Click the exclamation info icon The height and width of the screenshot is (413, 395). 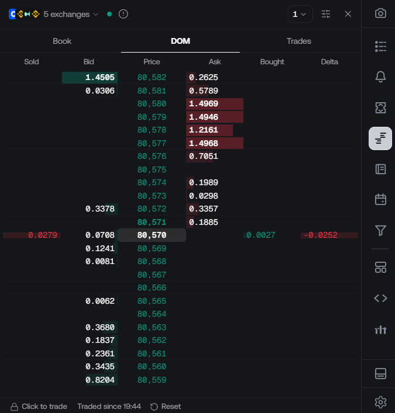(x=123, y=14)
